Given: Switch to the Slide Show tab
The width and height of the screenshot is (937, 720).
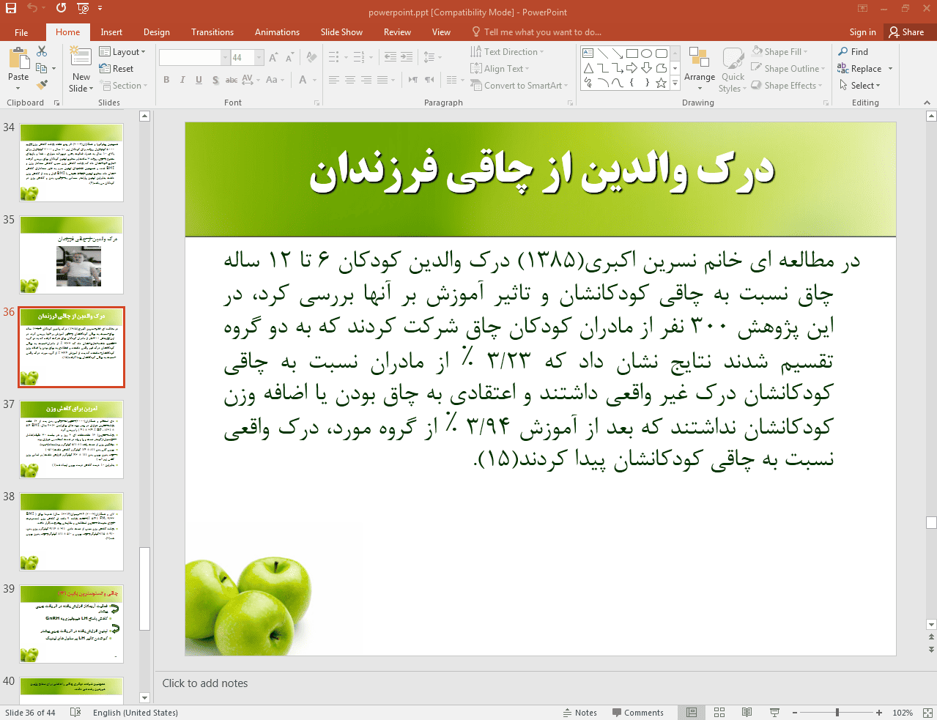Looking at the screenshot, I should tap(341, 32).
